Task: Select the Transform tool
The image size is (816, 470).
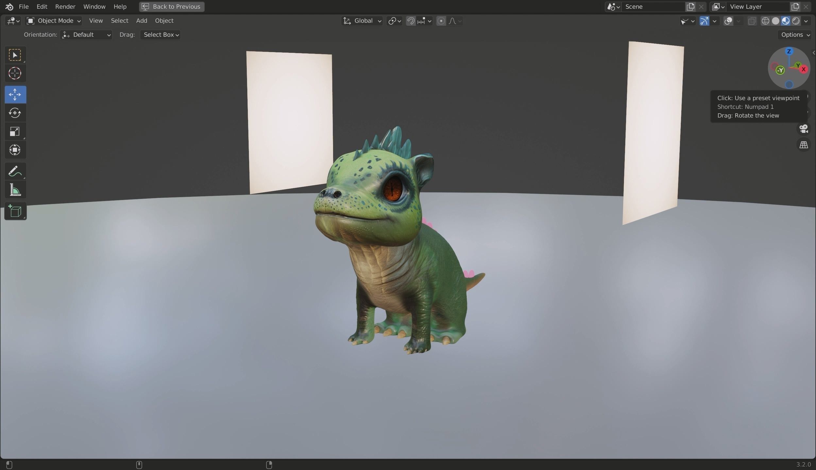Action: pyautogui.click(x=15, y=150)
